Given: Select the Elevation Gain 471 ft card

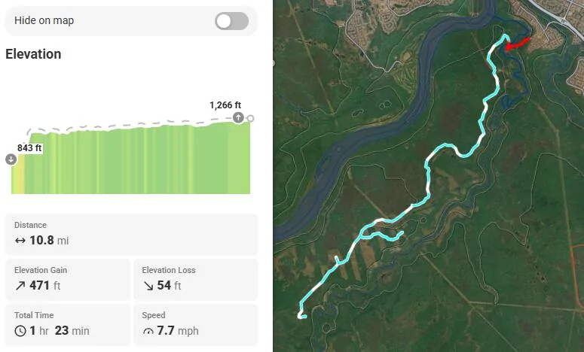Looking at the screenshot, I should coord(68,279).
